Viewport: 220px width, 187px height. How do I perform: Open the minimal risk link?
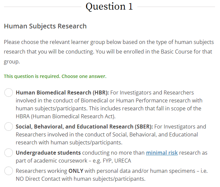[x=162, y=153]
